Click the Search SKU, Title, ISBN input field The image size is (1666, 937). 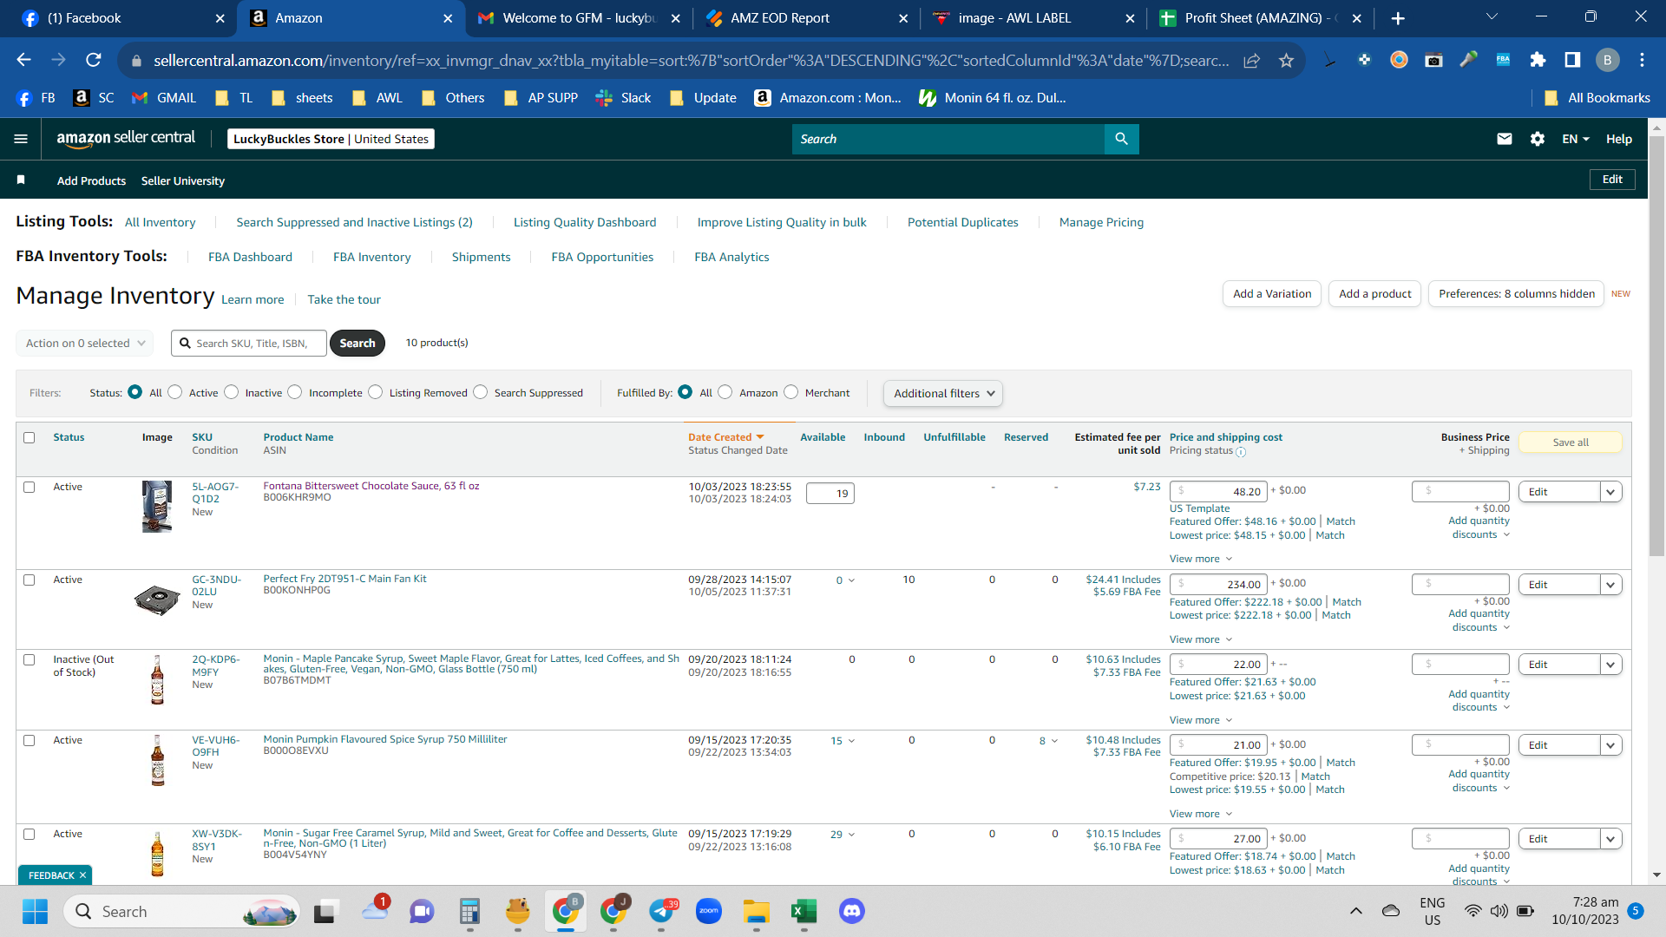(x=249, y=343)
